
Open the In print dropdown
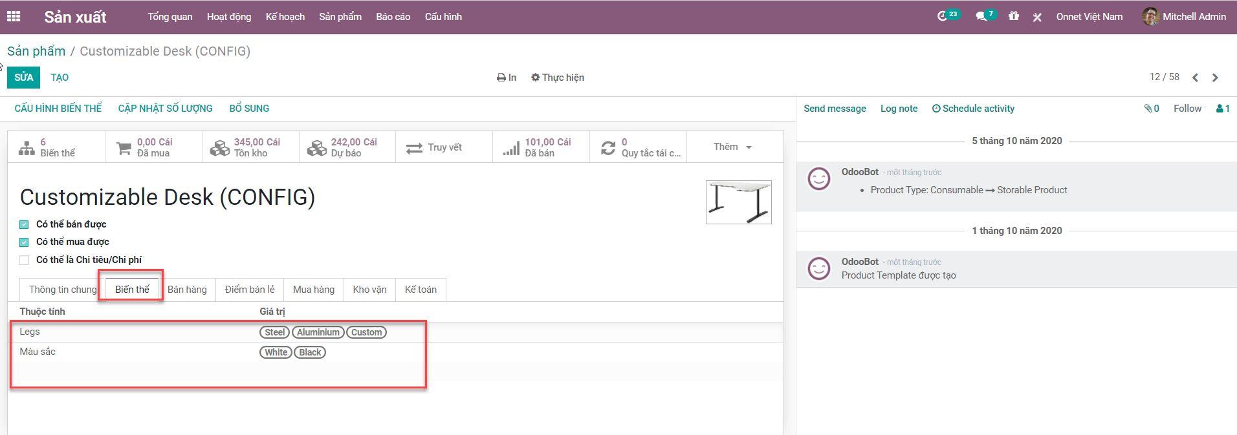click(506, 78)
